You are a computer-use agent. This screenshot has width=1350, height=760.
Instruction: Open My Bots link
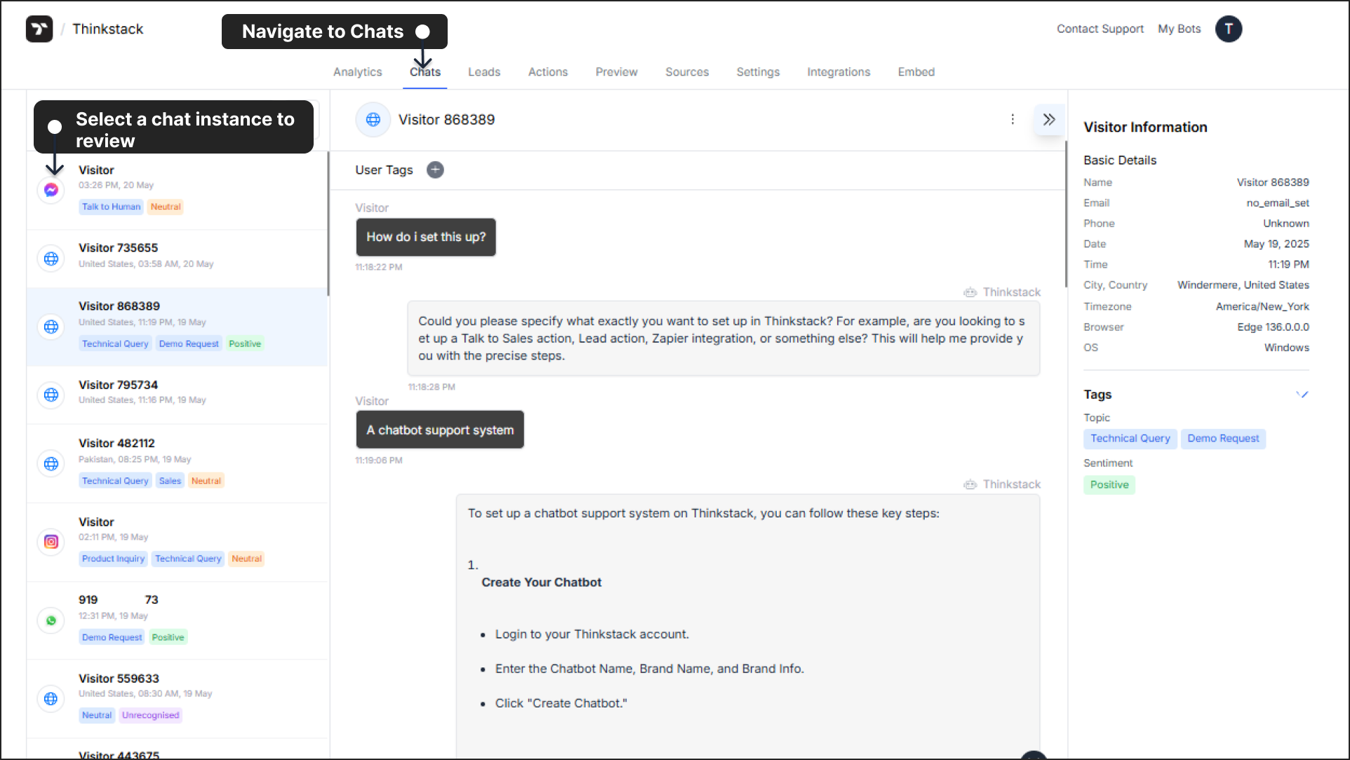(1179, 29)
